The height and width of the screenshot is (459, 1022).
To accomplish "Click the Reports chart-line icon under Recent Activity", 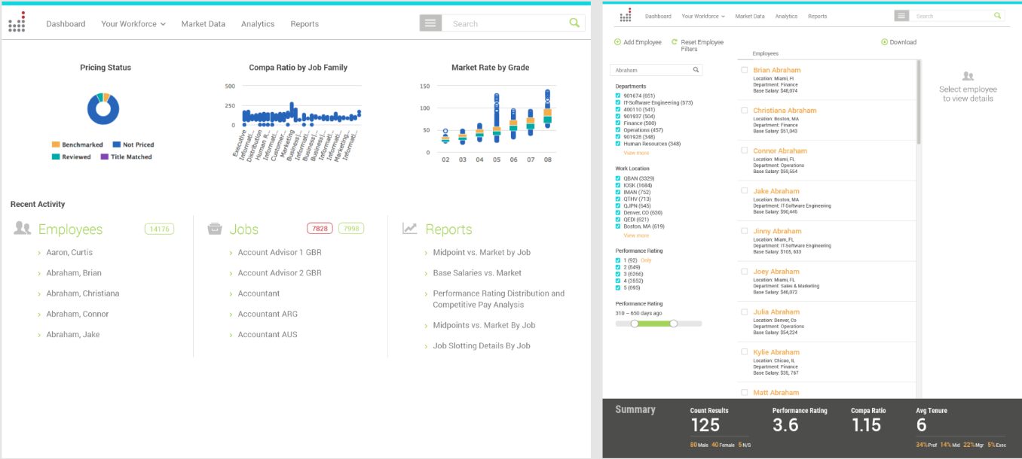I will (x=409, y=229).
